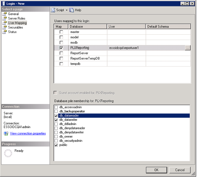
Task: Select the db_ddladmin role label
Action: pos(68,124)
